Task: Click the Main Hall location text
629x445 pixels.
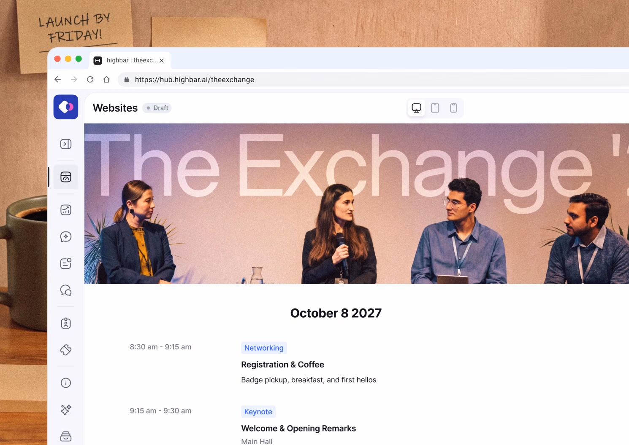Action: pyautogui.click(x=257, y=441)
